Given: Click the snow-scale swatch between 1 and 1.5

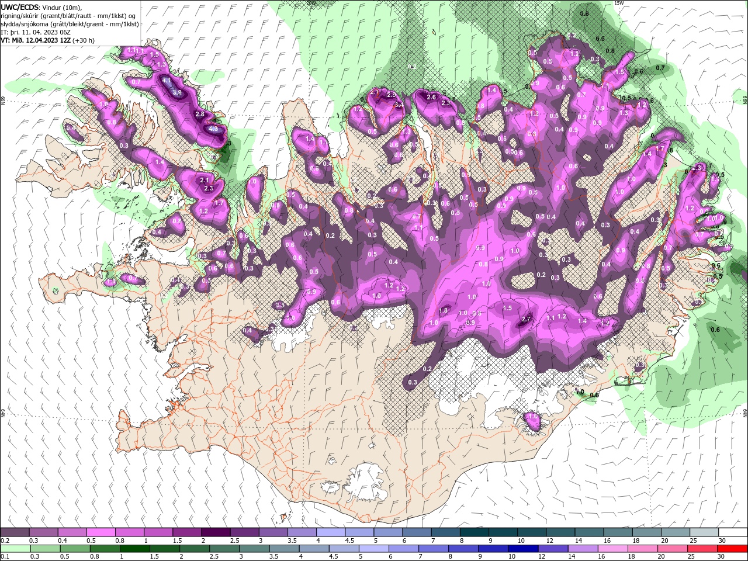Looking at the screenshot, I should coord(158,532).
